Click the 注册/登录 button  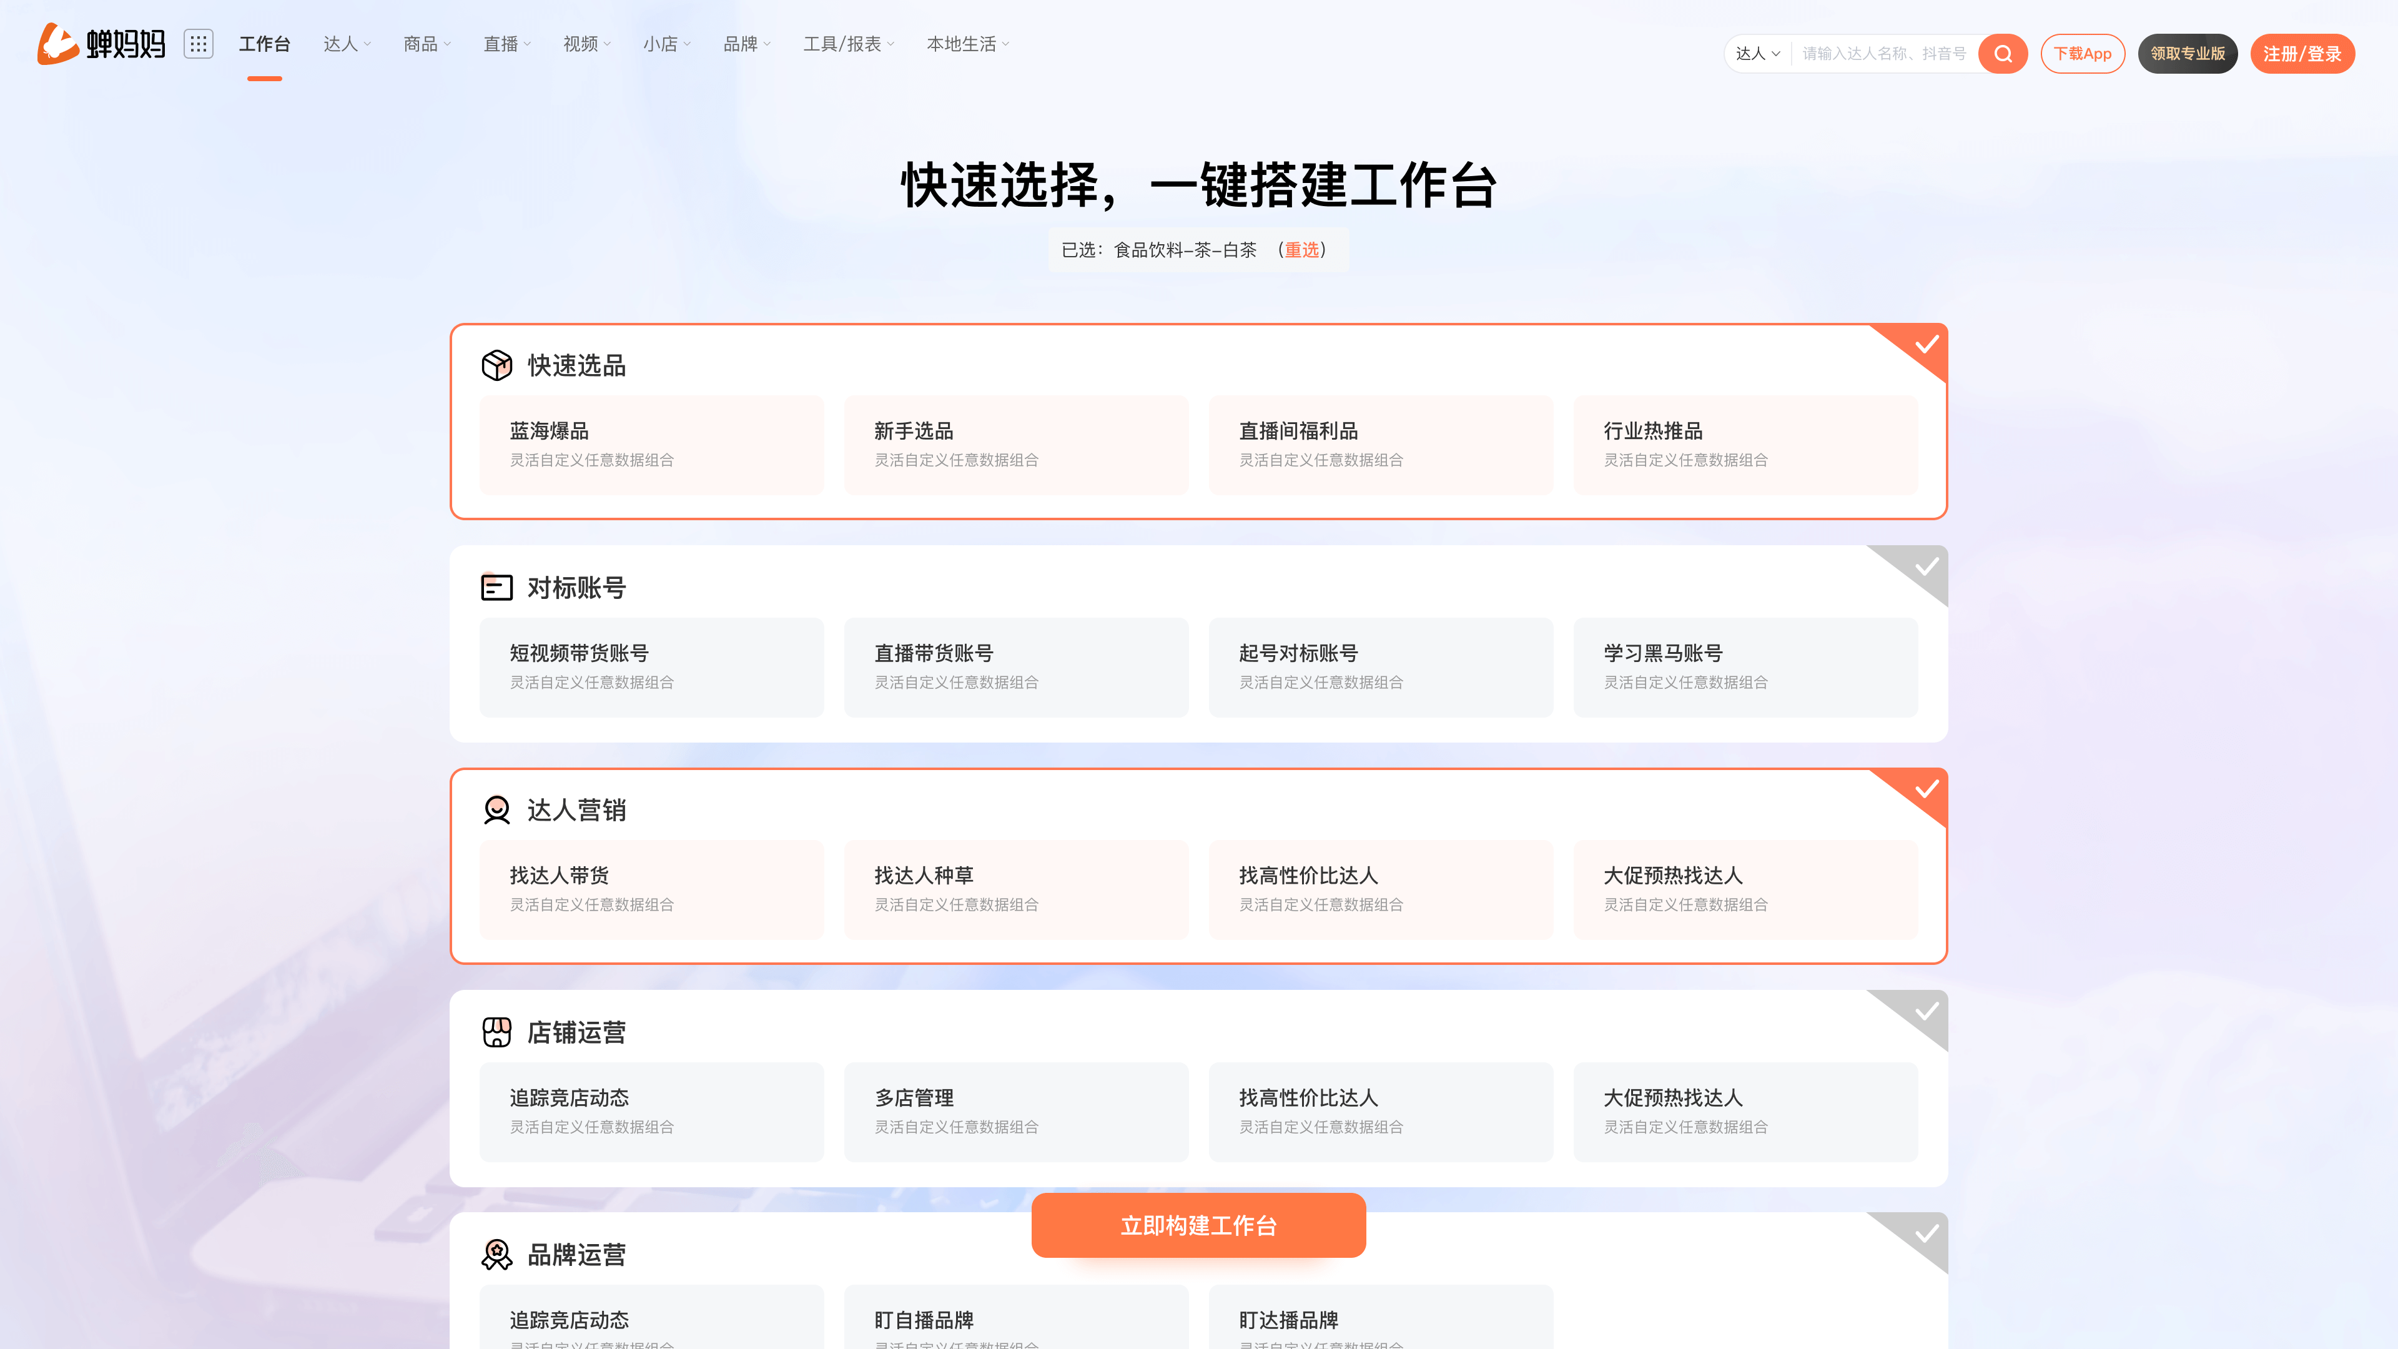point(2302,54)
